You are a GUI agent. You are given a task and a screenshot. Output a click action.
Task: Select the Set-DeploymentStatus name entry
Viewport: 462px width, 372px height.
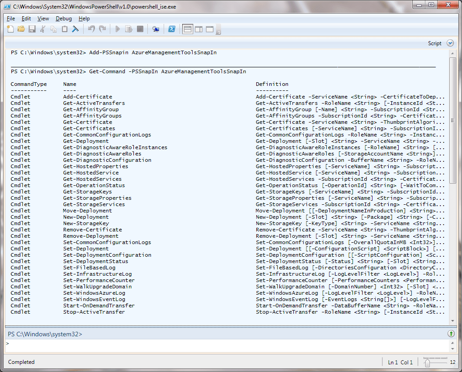pyautogui.click(x=96, y=261)
